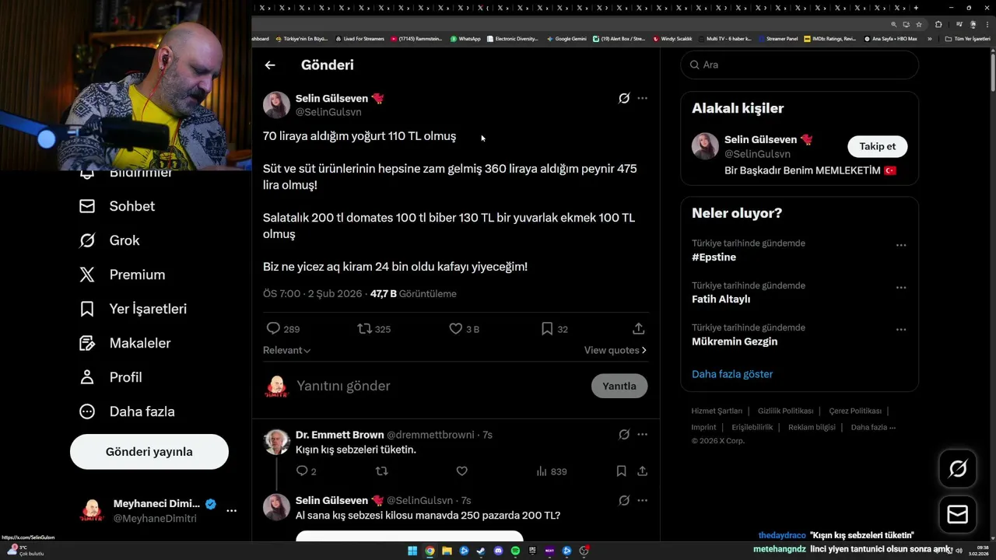The width and height of the screenshot is (996, 560).
Task: Open the WhatsApp bookmark in bookmarks bar
Action: click(x=465, y=38)
